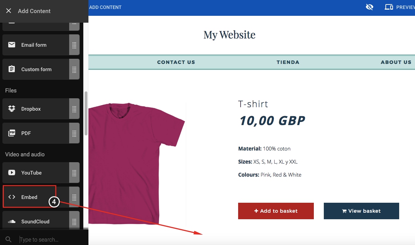This screenshot has height=245, width=415.
Task: Pick the PDF file icon
Action: (x=12, y=133)
